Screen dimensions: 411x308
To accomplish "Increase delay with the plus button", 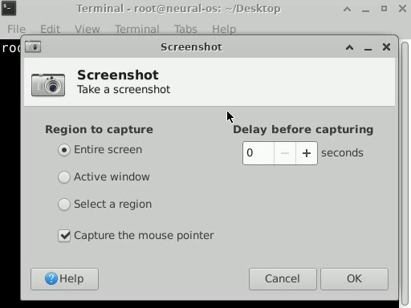I will click(x=307, y=153).
